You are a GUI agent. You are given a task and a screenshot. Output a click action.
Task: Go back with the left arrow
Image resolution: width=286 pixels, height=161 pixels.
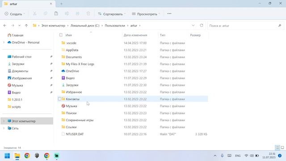5,25
